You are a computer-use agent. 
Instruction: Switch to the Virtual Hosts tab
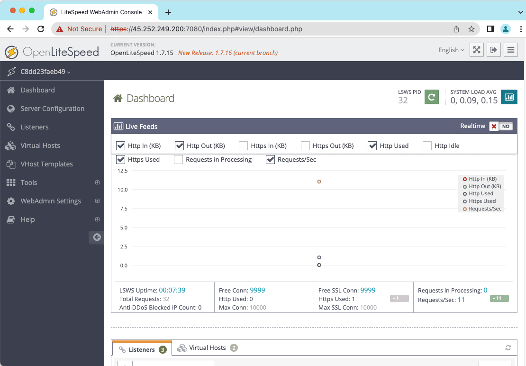[x=207, y=348]
